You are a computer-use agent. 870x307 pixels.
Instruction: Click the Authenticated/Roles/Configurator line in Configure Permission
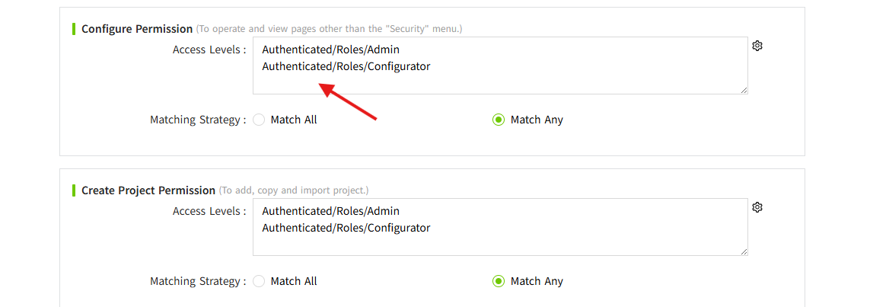coord(346,66)
